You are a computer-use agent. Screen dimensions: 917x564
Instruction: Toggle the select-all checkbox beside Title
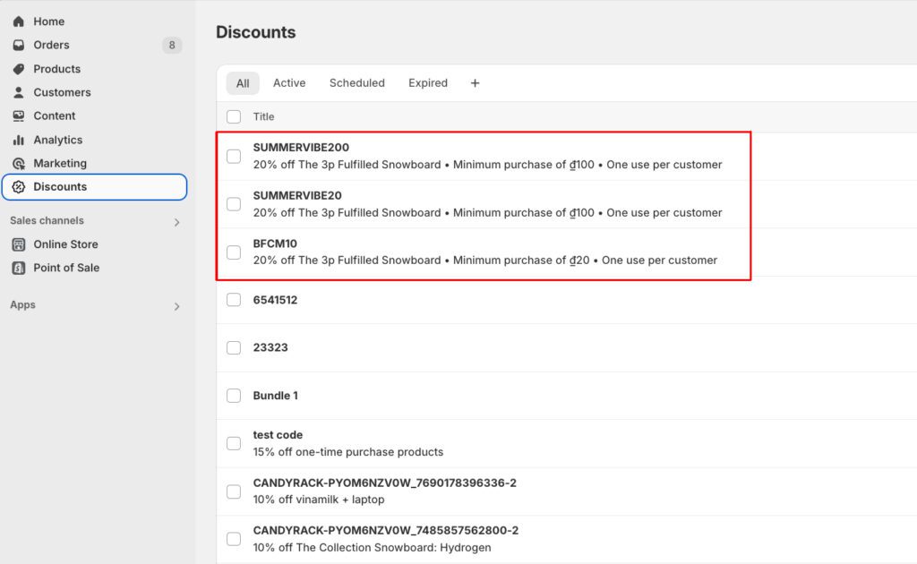234,116
